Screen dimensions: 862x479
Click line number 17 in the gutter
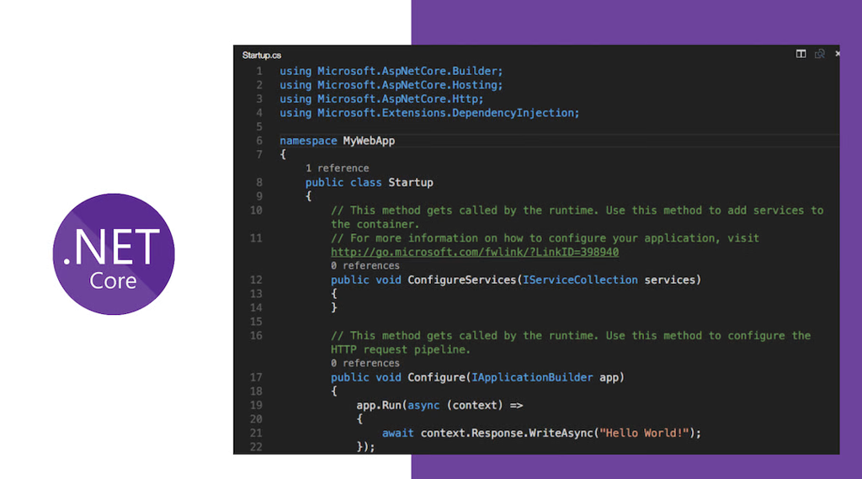coord(256,377)
